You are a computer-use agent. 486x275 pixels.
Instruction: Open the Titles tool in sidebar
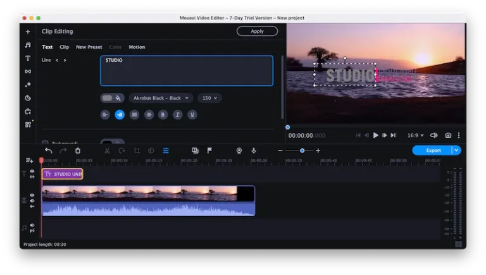28,58
